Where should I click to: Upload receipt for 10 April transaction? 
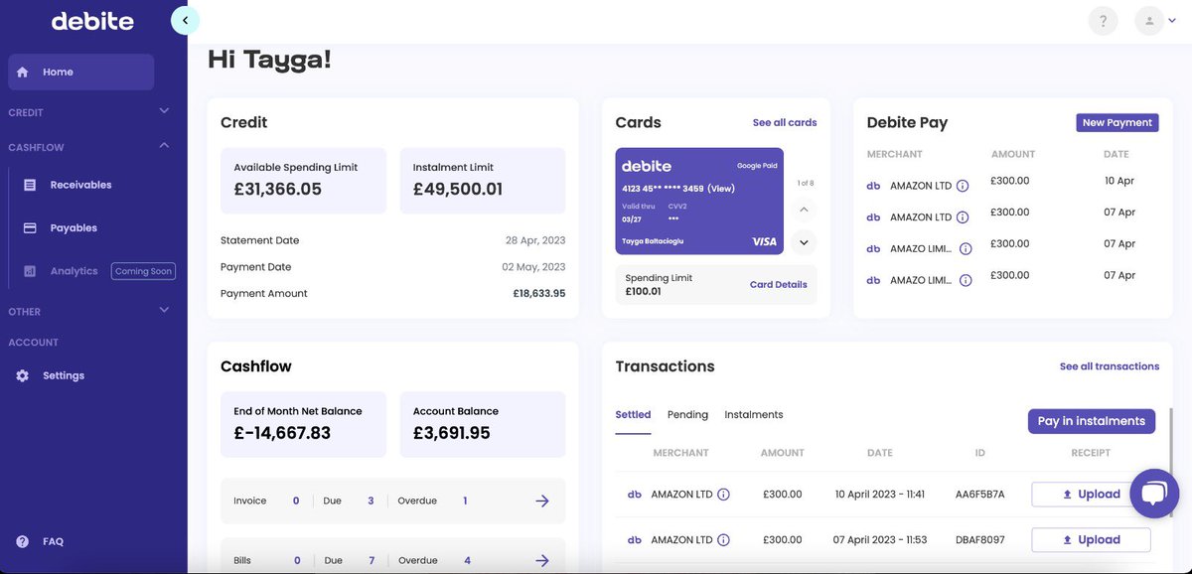(x=1091, y=495)
